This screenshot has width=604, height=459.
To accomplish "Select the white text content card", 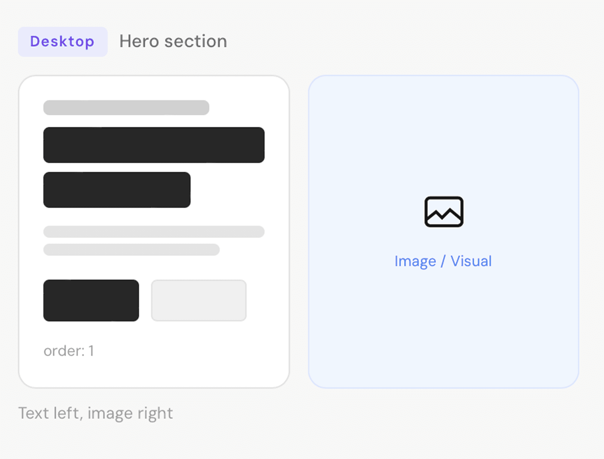I will [x=154, y=232].
